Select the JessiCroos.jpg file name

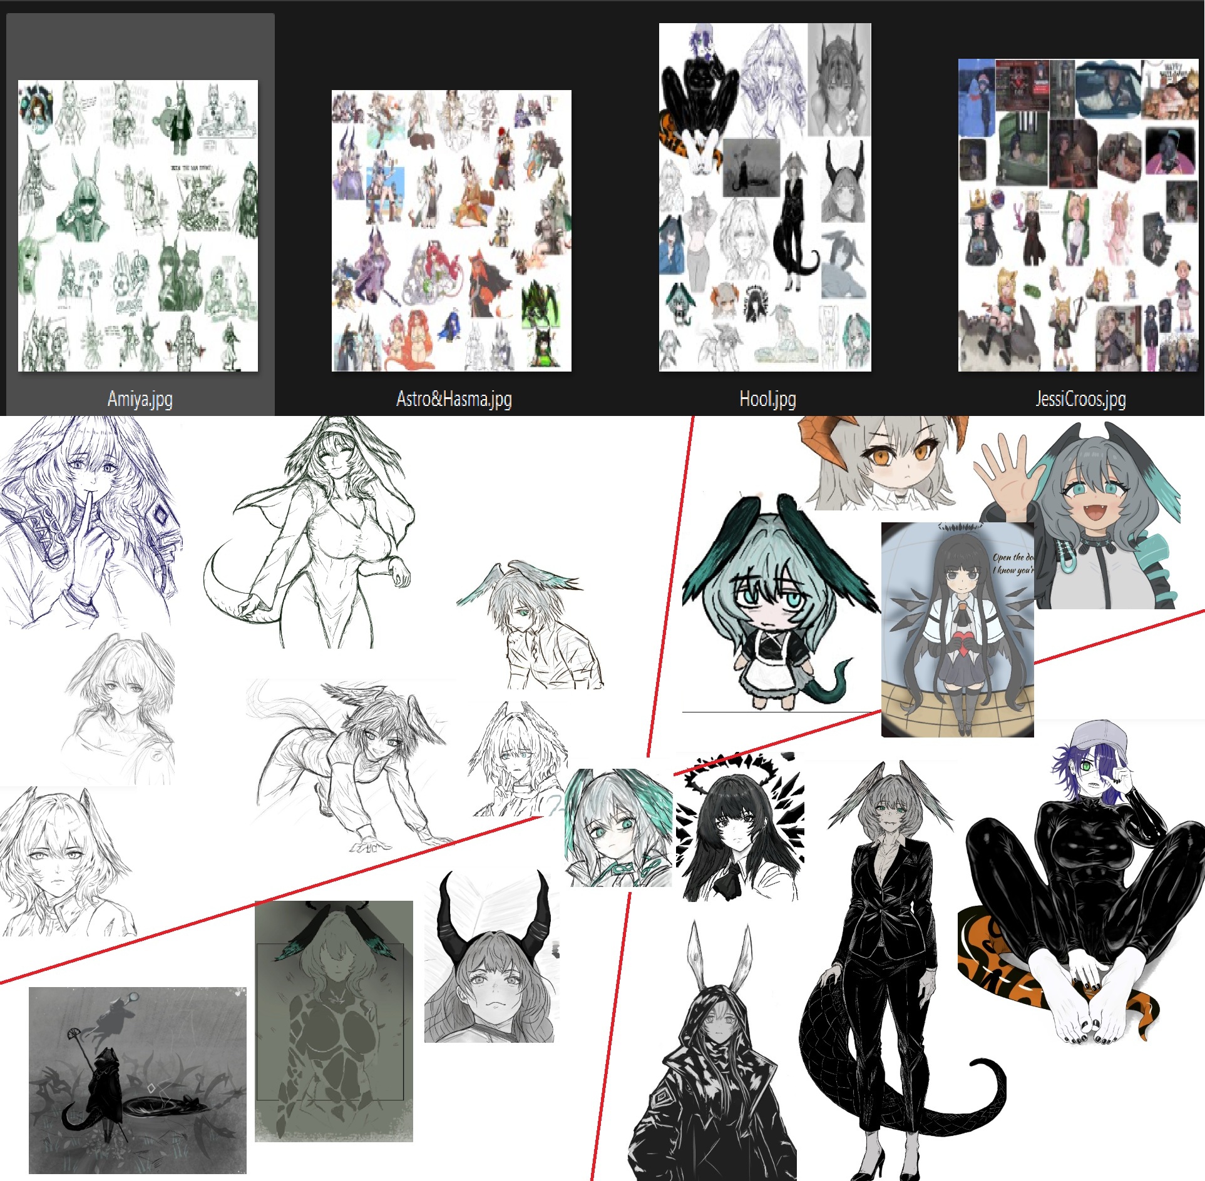(x=1080, y=398)
